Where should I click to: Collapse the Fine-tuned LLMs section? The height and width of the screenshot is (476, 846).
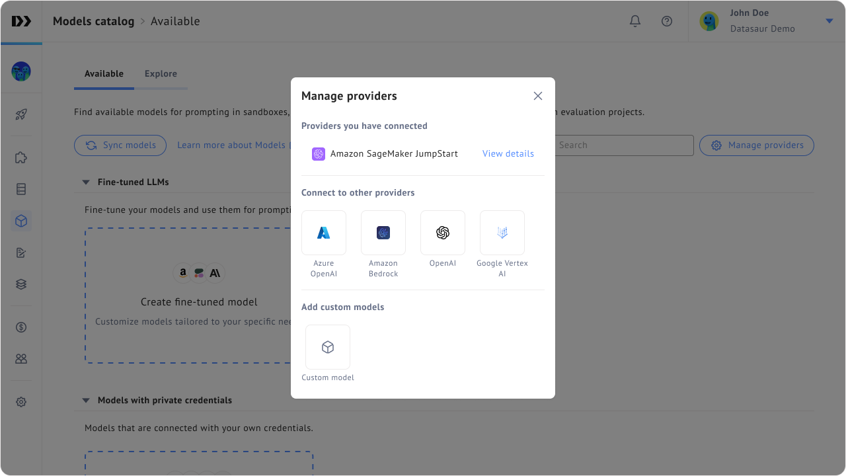coord(86,182)
